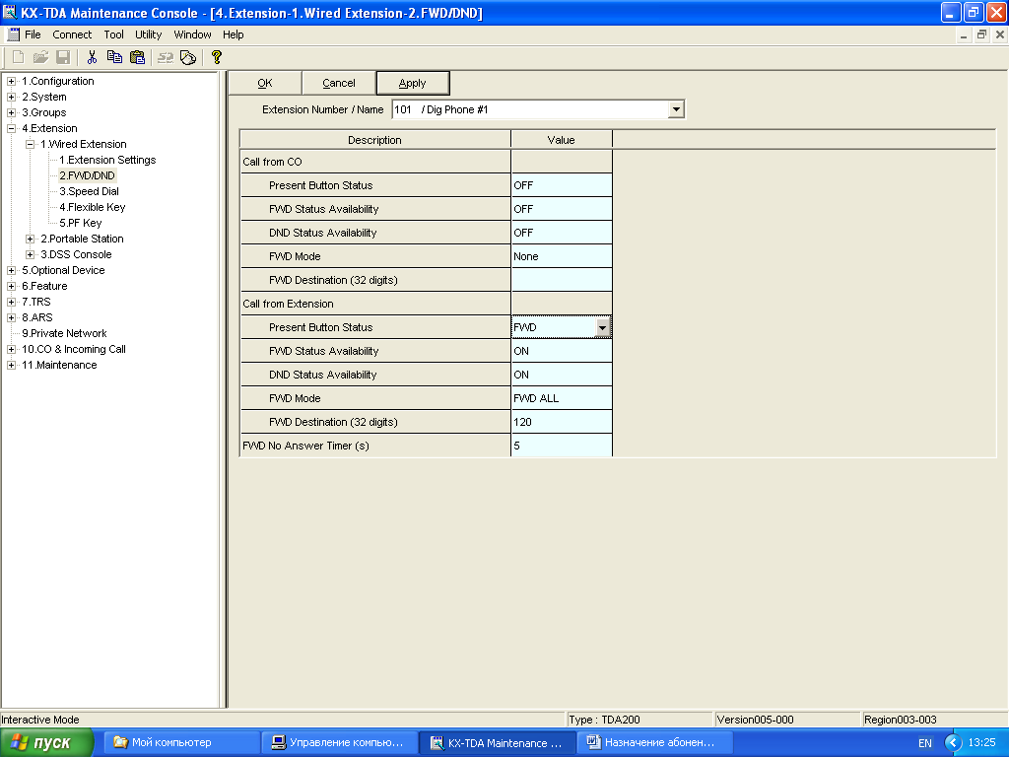
Task: Open the Utility menu
Action: coord(148,34)
